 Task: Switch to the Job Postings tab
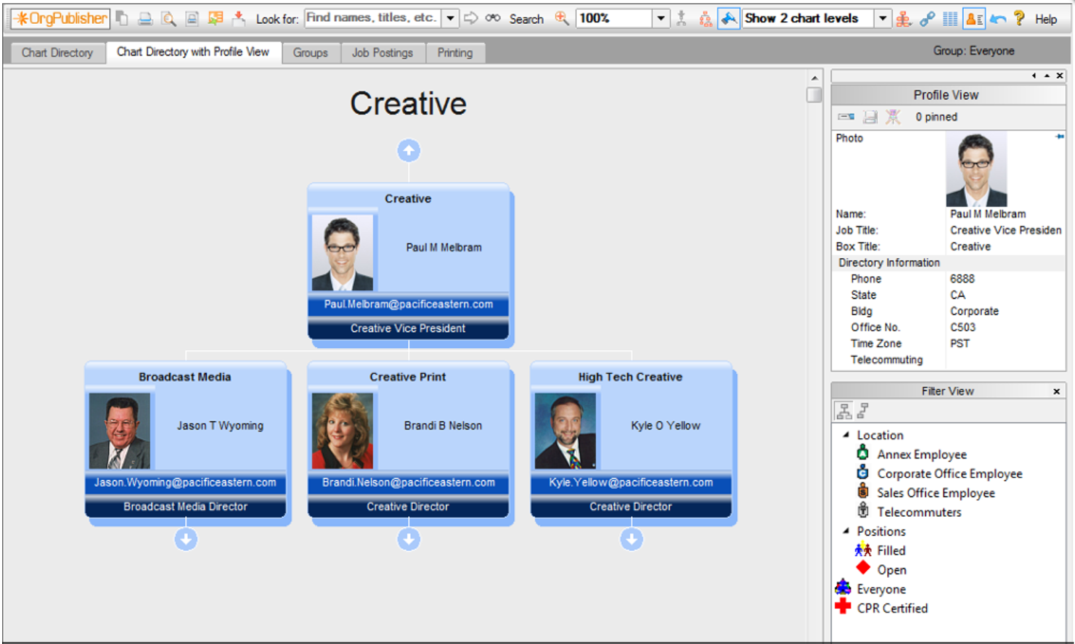point(382,52)
